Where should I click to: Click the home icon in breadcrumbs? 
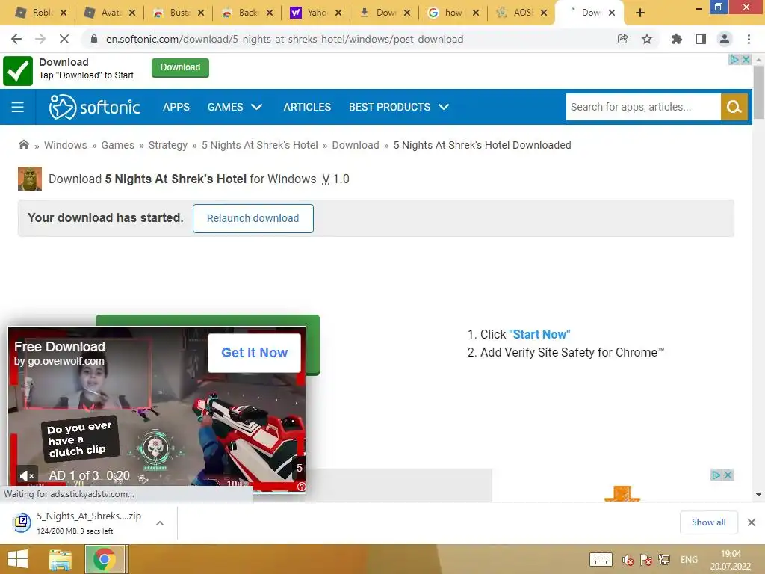pos(23,144)
